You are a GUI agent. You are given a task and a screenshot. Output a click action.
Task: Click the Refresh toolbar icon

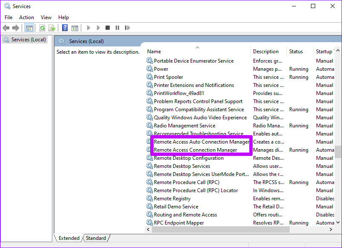tap(42, 28)
